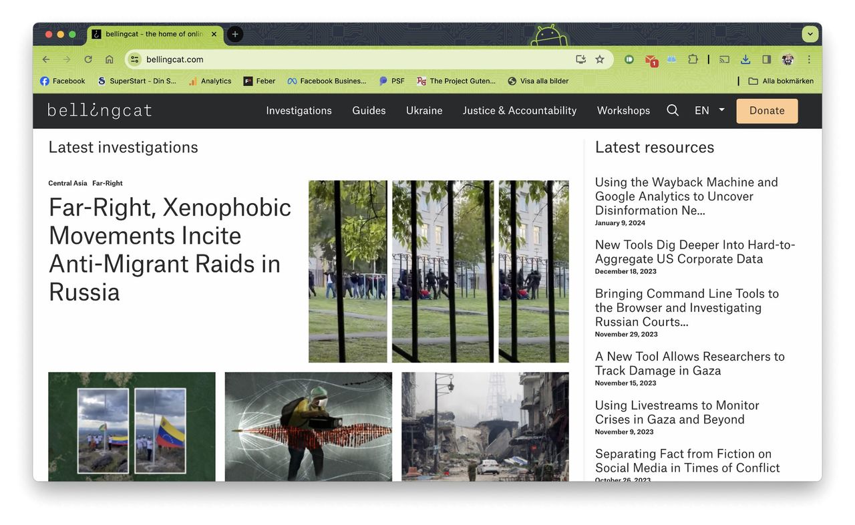This screenshot has width=855, height=525.
Task: Click the bellingcat.com address bar
Action: pyautogui.click(x=334, y=59)
